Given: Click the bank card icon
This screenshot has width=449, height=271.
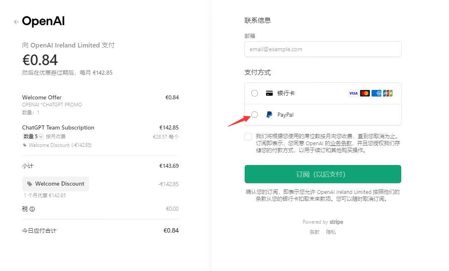Looking at the screenshot, I should [269, 93].
